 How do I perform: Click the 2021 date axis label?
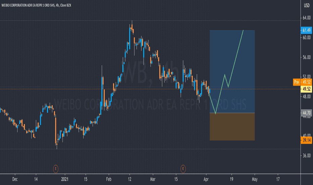[x=65, y=179]
